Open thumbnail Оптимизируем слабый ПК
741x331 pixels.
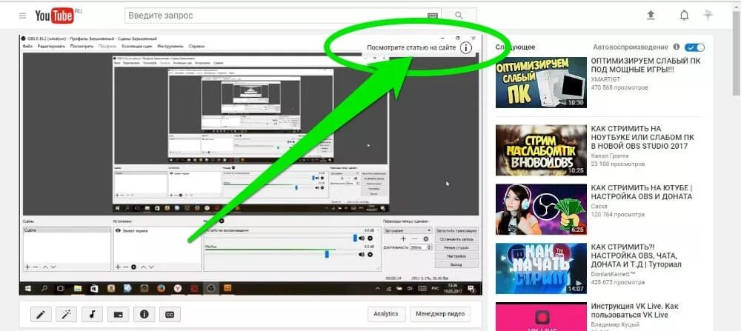click(541, 83)
